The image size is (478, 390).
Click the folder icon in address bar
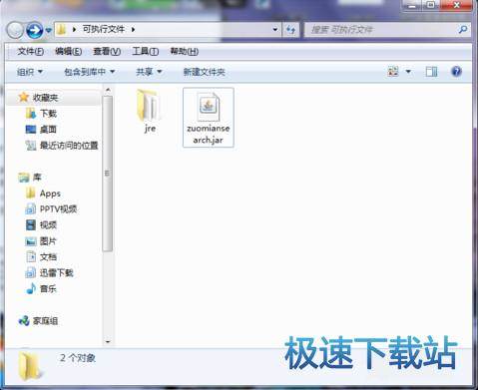click(61, 30)
